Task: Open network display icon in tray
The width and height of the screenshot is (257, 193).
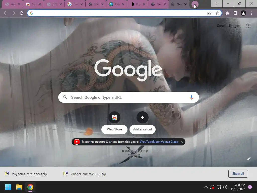Action: click(x=219, y=187)
